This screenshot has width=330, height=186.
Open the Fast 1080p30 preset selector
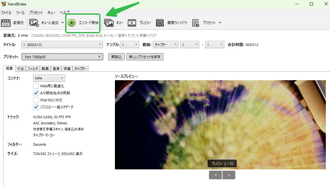pos(62,57)
